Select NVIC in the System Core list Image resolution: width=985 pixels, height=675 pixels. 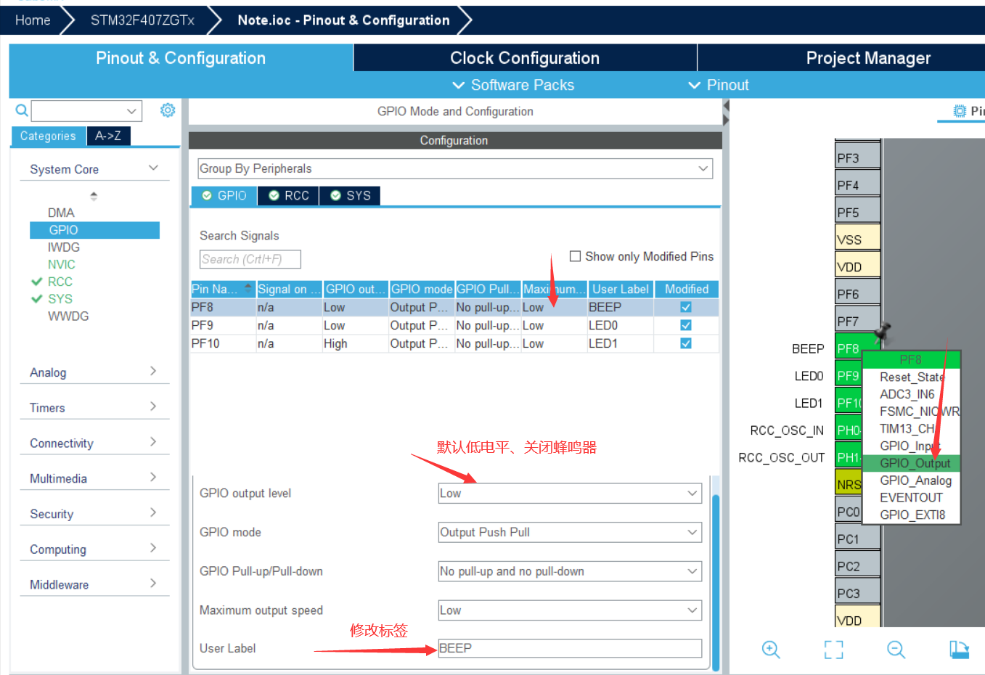[x=62, y=265]
